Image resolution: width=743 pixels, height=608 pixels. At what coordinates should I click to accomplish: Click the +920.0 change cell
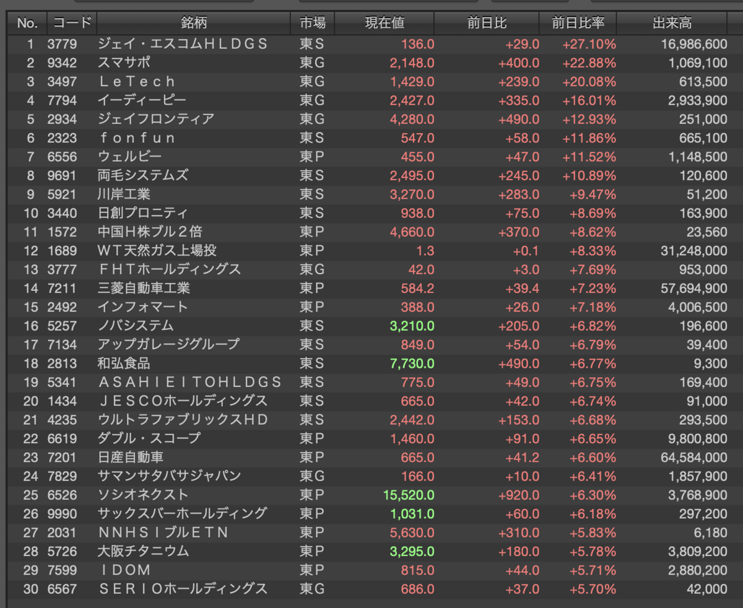coord(520,495)
